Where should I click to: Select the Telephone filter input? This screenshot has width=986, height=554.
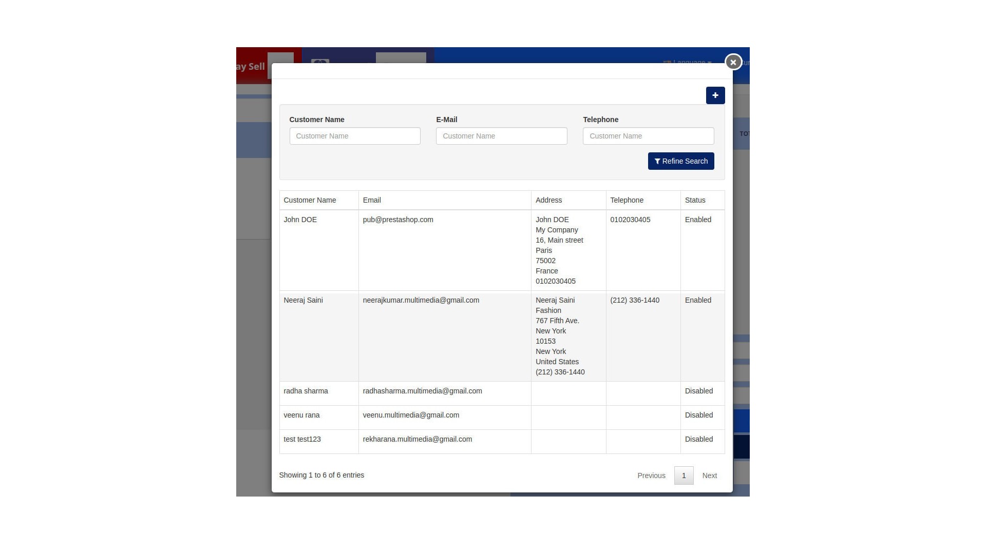(x=648, y=136)
